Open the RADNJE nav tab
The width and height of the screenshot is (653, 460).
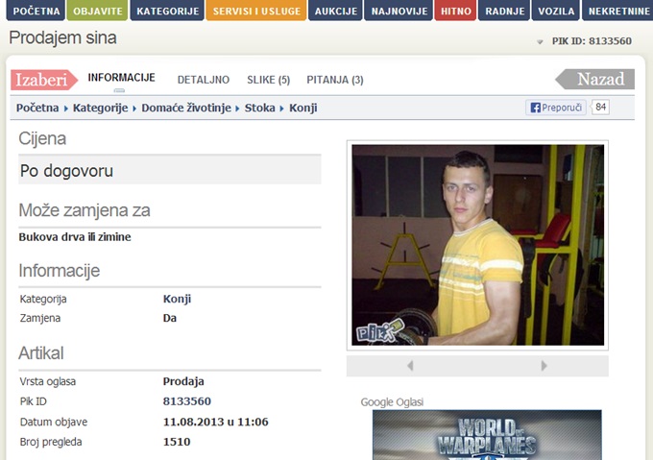[505, 11]
